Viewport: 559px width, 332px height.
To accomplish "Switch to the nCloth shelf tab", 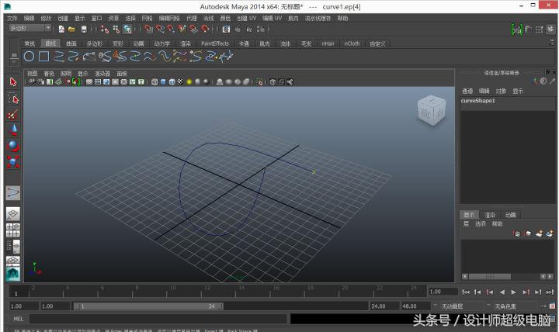I will (x=352, y=43).
